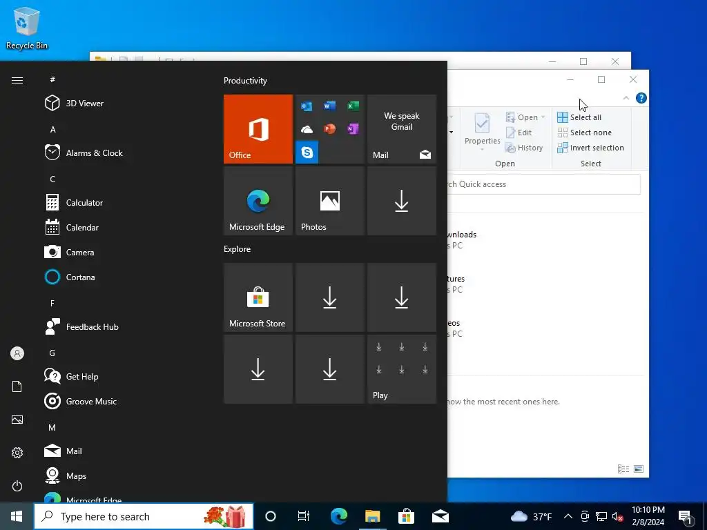Open the Play folder tile
Screen dimensions: 707x530
pyautogui.click(x=402, y=369)
